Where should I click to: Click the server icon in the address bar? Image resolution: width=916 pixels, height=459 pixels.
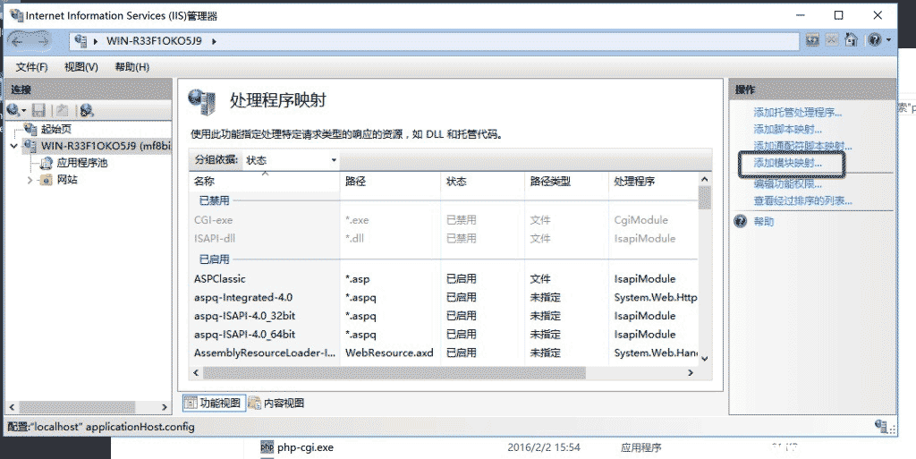tap(81, 41)
